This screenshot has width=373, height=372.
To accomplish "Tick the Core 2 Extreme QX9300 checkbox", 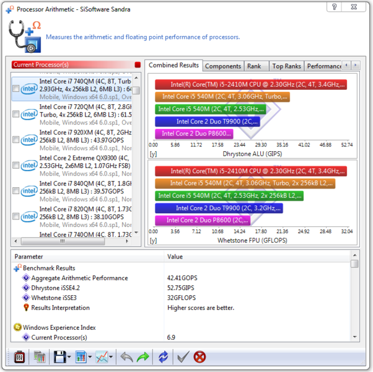I will (16, 165).
